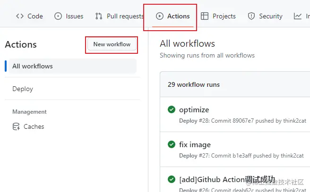Click success check icon for [add]Github Action run
This screenshot has width=310, height=192.
(x=172, y=179)
